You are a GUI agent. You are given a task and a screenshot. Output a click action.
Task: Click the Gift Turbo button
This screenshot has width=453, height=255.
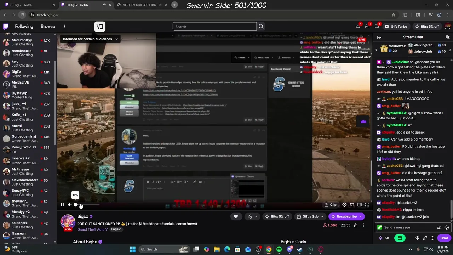(x=396, y=27)
